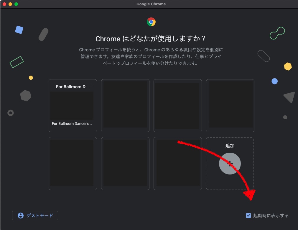Open ゲストモード browsing
The height and width of the screenshot is (230, 298).
tap(35, 216)
